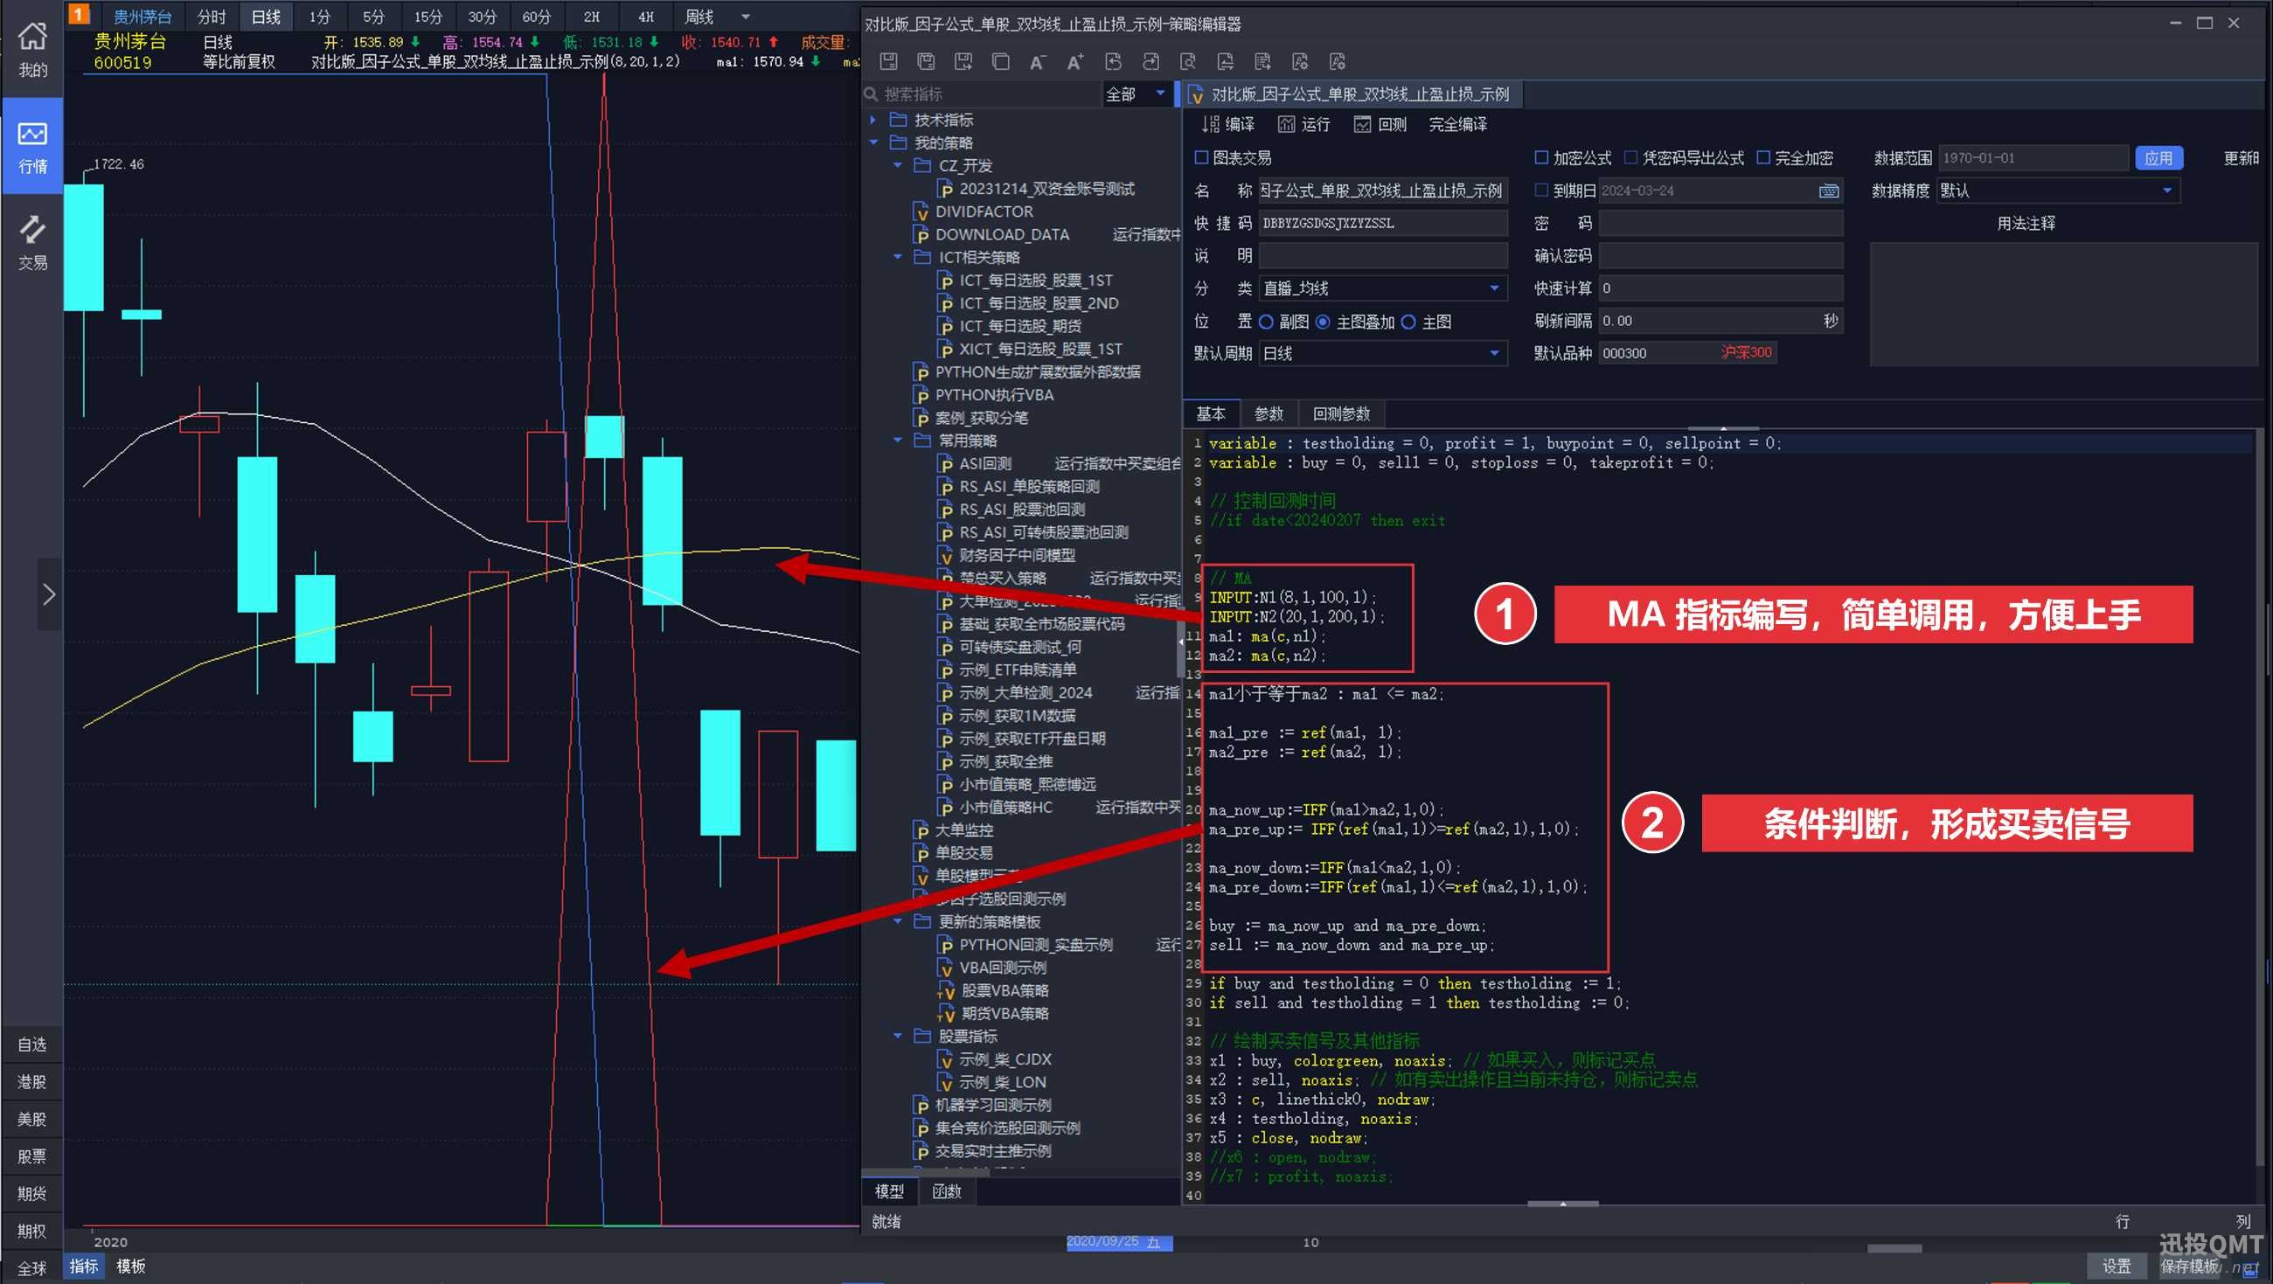Image resolution: width=2273 pixels, height=1284 pixels.
Task: Click the save-as icon with the arrow
Action: [x=963, y=61]
